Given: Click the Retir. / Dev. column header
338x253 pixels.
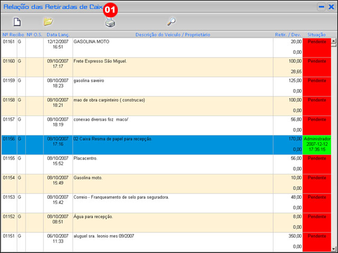Looking at the screenshot, I should coord(288,34).
